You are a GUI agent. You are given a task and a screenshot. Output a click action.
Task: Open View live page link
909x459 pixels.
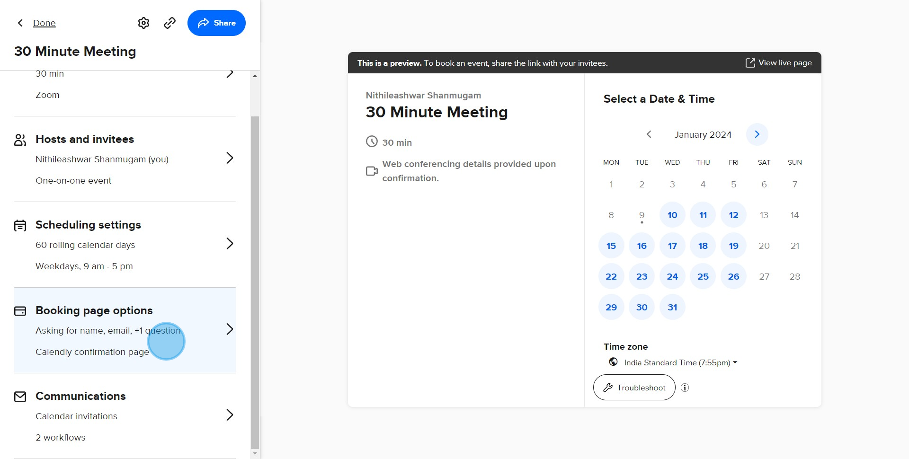[779, 62]
